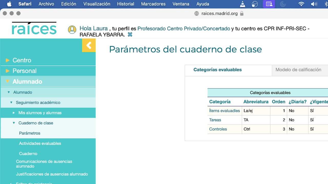
Task: Click the Hola Laura greeting link
Action: click(x=94, y=29)
